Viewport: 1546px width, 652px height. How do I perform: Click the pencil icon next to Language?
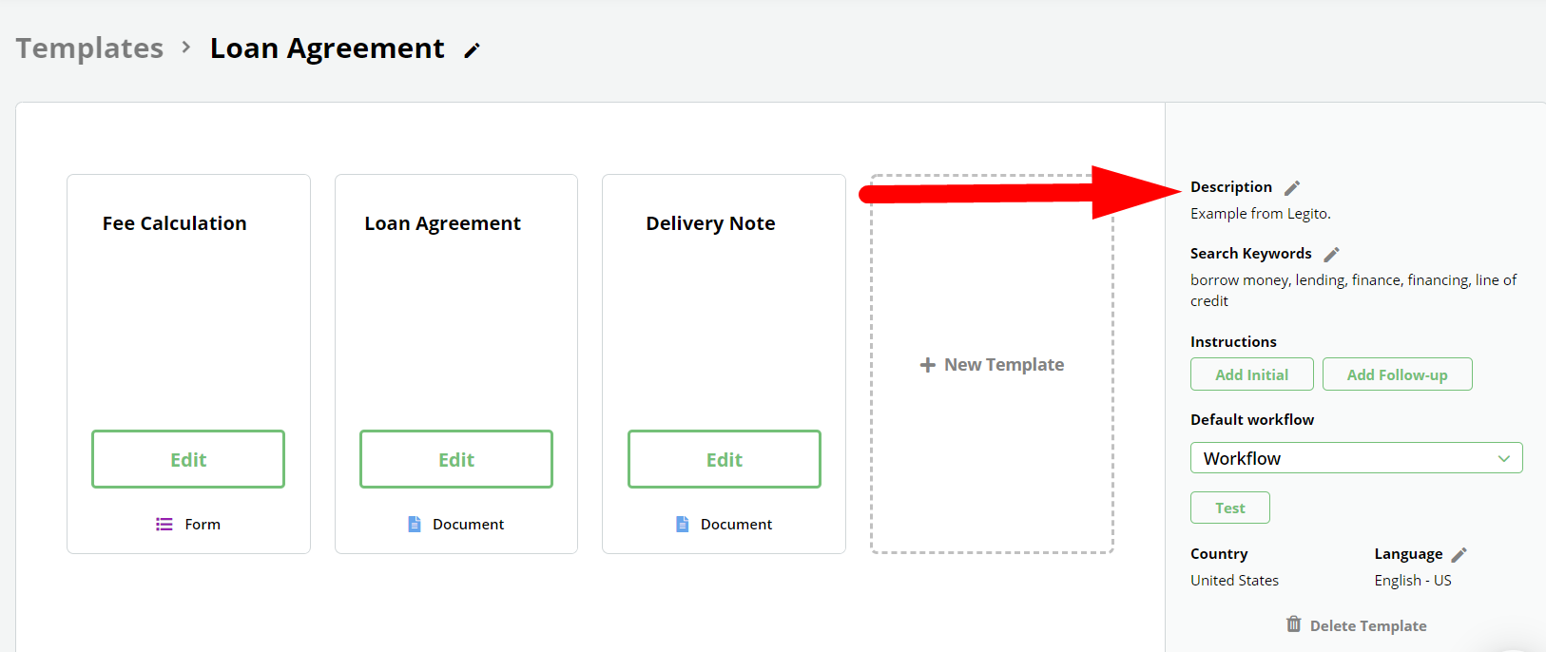click(1459, 554)
